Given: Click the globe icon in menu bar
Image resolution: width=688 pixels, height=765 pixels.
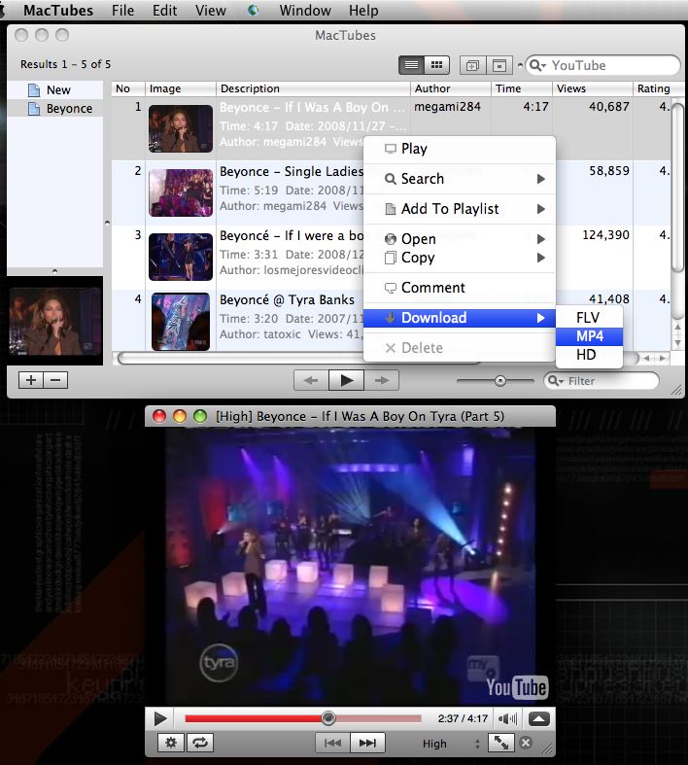Looking at the screenshot, I should (253, 11).
